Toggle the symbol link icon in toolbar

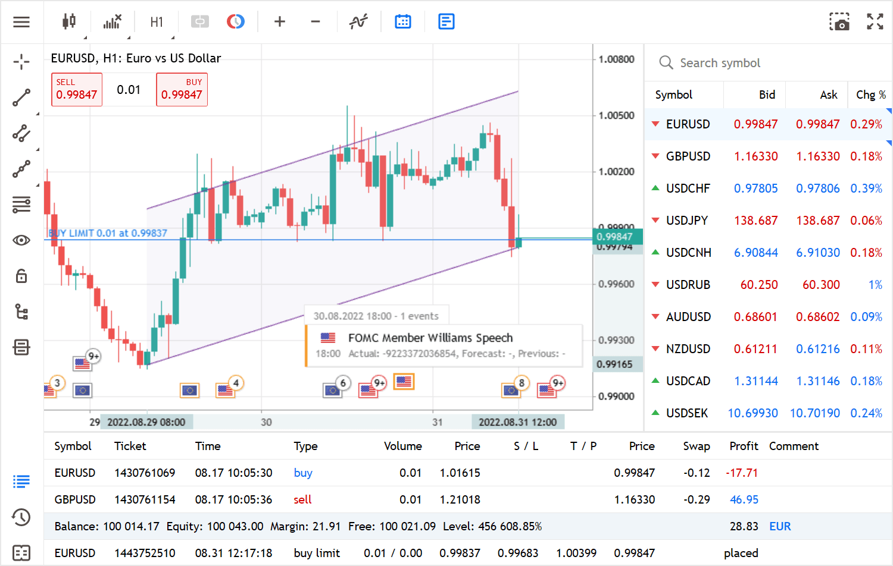(200, 22)
